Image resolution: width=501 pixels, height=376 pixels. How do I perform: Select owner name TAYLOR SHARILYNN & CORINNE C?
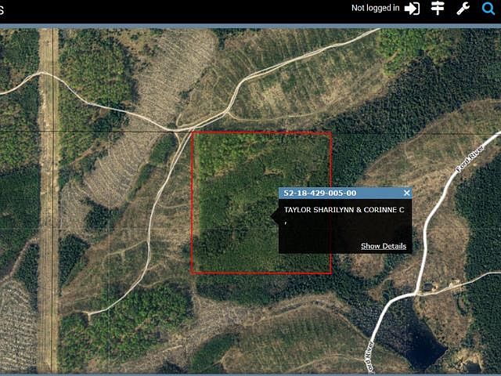click(344, 210)
